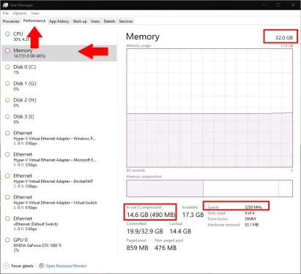Open Resource Monitor link

point(66,266)
